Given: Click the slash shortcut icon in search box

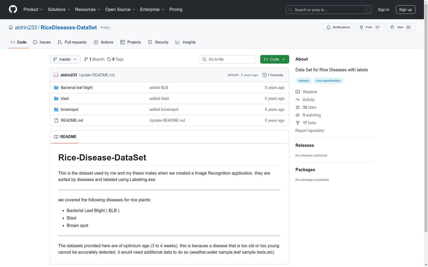Looking at the screenshot, I should (x=367, y=10).
